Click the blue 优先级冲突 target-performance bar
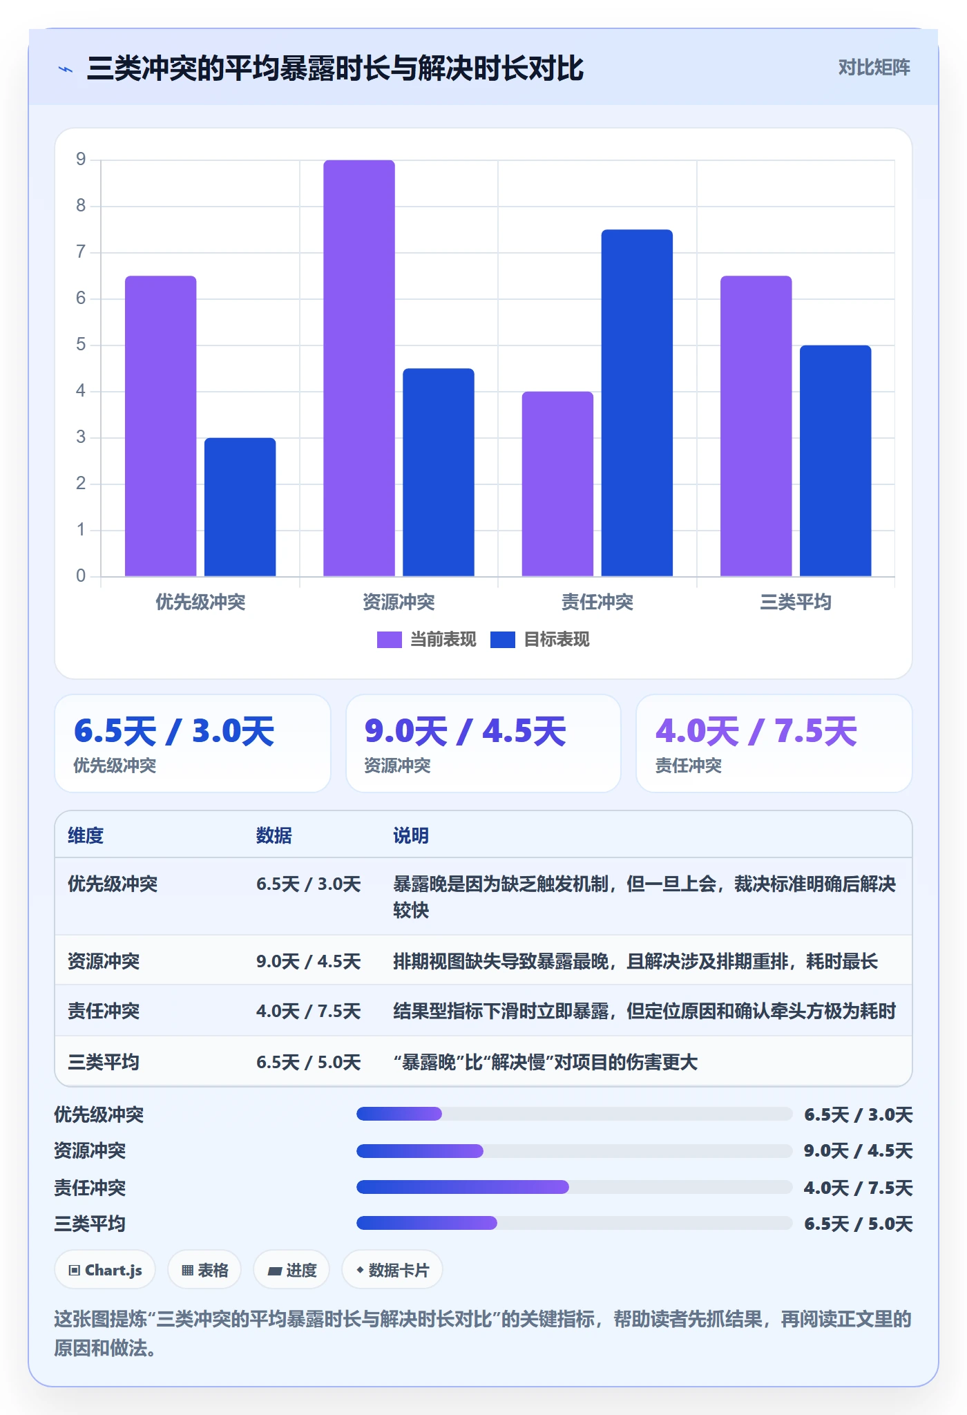 click(x=240, y=507)
